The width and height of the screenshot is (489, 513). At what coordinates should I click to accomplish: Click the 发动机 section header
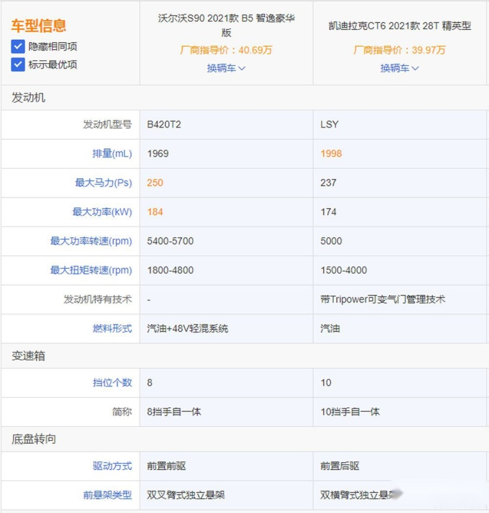tap(29, 98)
